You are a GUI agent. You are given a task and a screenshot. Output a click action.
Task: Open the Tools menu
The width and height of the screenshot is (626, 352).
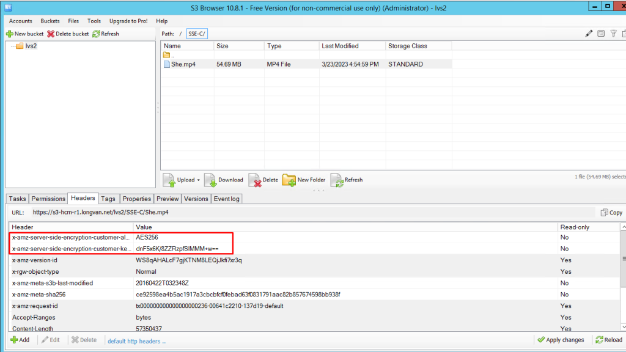[94, 21]
